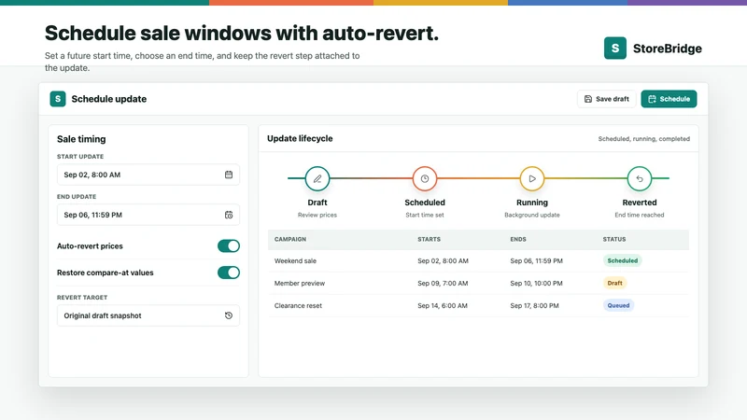Click the Sep 10, 10:00 PM end cell
This screenshot has width=747, height=420.
click(536, 284)
